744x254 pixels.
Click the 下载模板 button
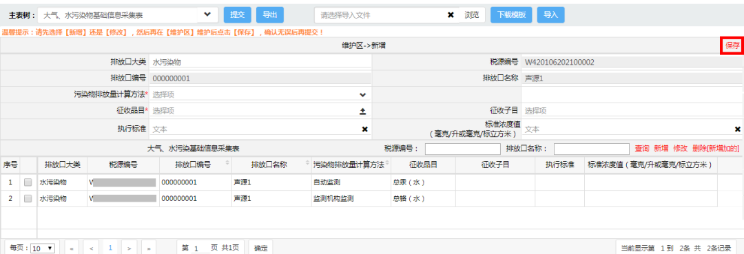(x=511, y=15)
